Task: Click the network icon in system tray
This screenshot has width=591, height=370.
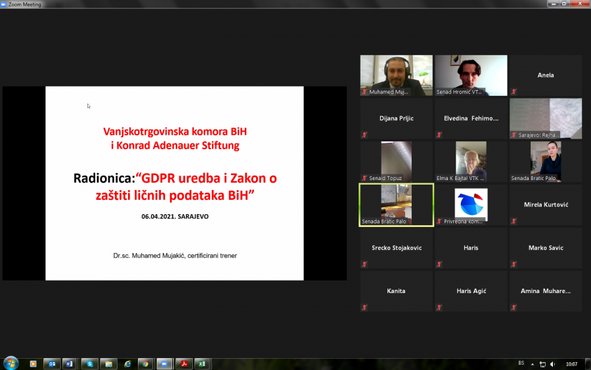Action: coord(542,364)
